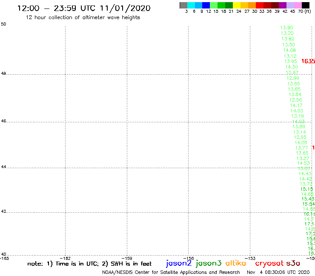The width and height of the screenshot is (315, 276).
Task: Click wave height value 13.19
Action: coord(298,116)
